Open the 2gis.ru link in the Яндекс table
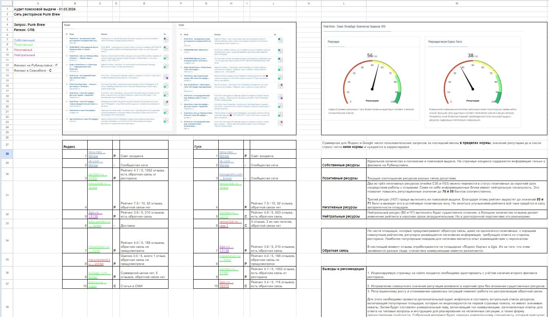Screen dimensions: 549x317 [96, 215]
